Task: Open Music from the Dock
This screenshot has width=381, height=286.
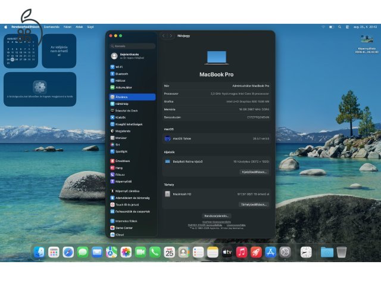Action: [x=242, y=252]
